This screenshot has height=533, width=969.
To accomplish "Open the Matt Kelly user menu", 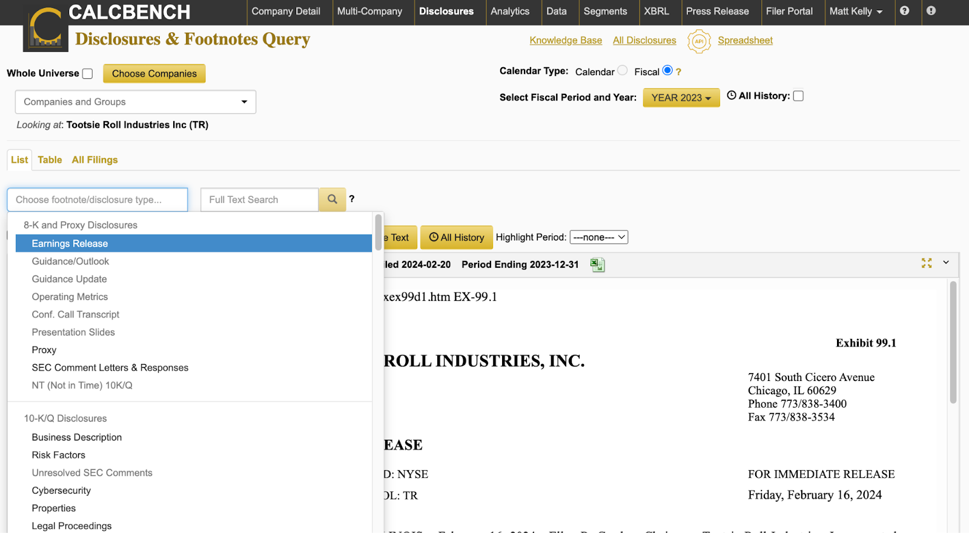I will (x=856, y=12).
